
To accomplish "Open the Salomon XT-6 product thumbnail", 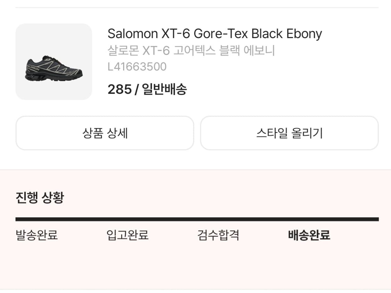I will (x=54, y=61).
